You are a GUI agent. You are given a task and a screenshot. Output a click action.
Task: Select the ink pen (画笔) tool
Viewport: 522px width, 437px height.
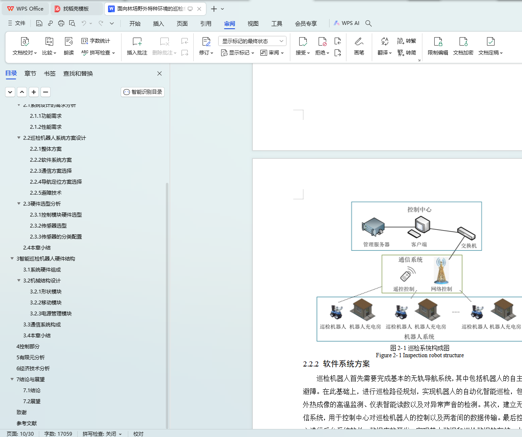tap(359, 46)
